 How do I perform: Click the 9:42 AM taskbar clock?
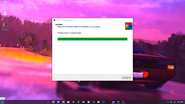[x=180, y=102]
